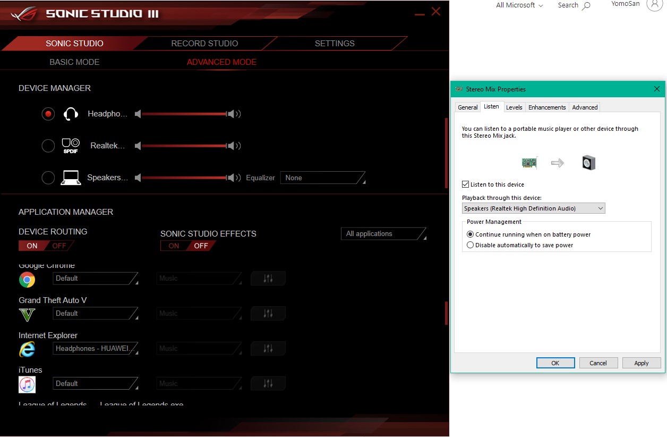The image size is (667, 437).
Task: Open the Advanced tab in Stereo Mix Properties
Action: [x=585, y=107]
